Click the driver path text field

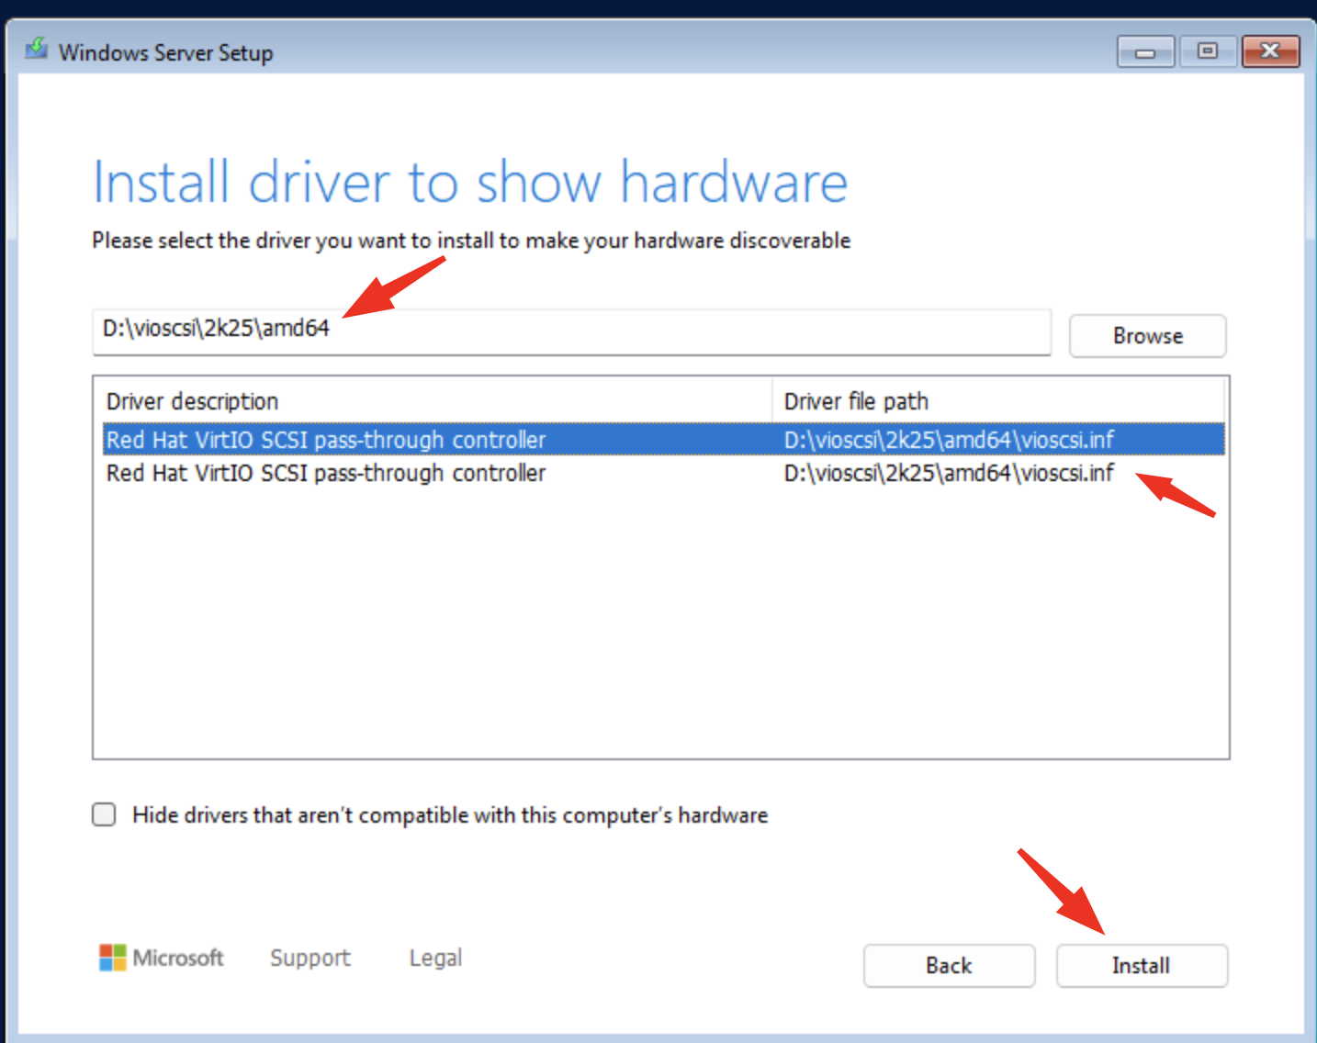tap(569, 331)
